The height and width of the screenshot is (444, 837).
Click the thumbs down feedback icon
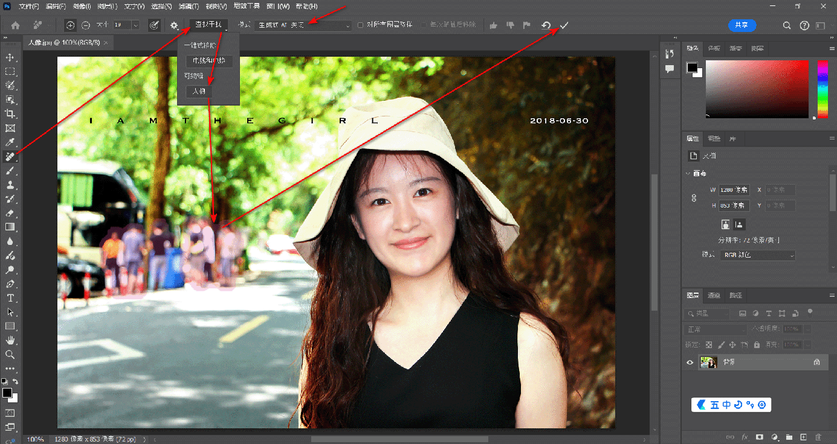point(510,25)
